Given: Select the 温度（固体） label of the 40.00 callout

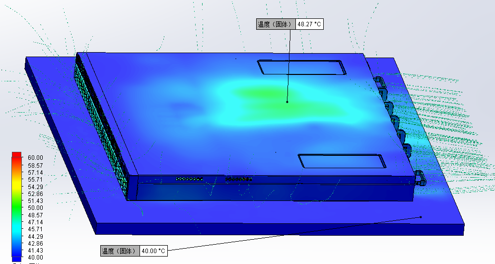Looking at the screenshot, I should [x=120, y=251].
